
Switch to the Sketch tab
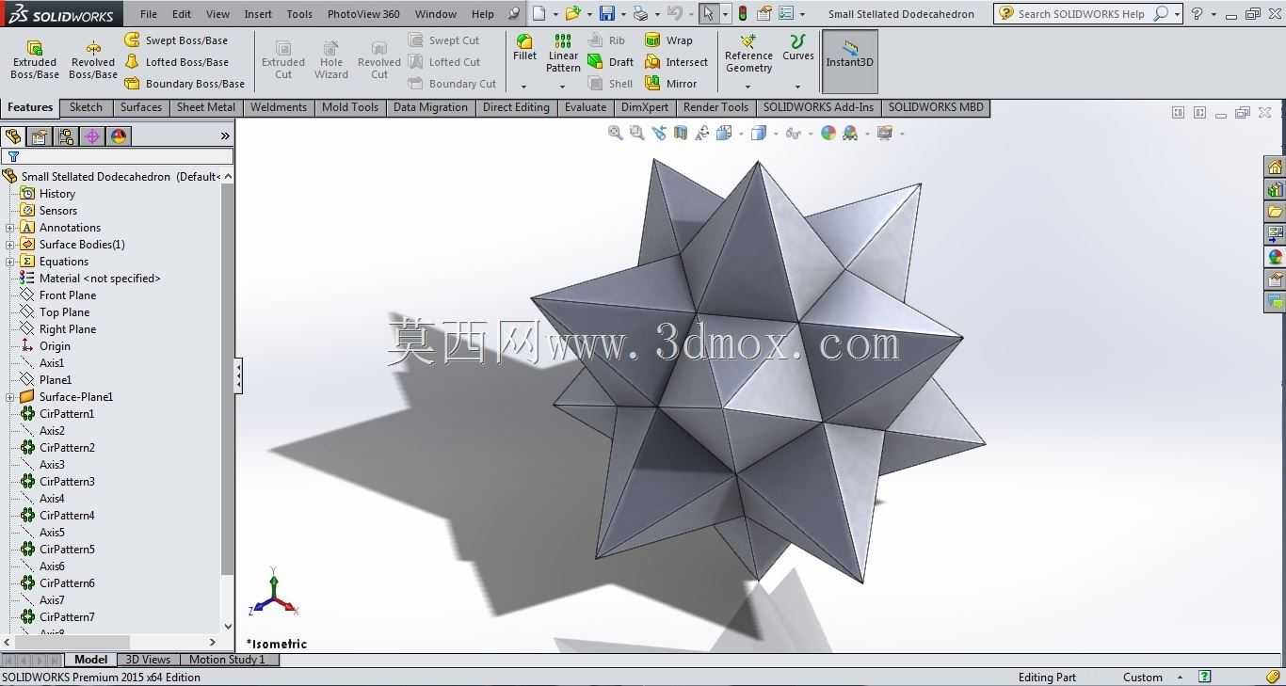point(86,107)
